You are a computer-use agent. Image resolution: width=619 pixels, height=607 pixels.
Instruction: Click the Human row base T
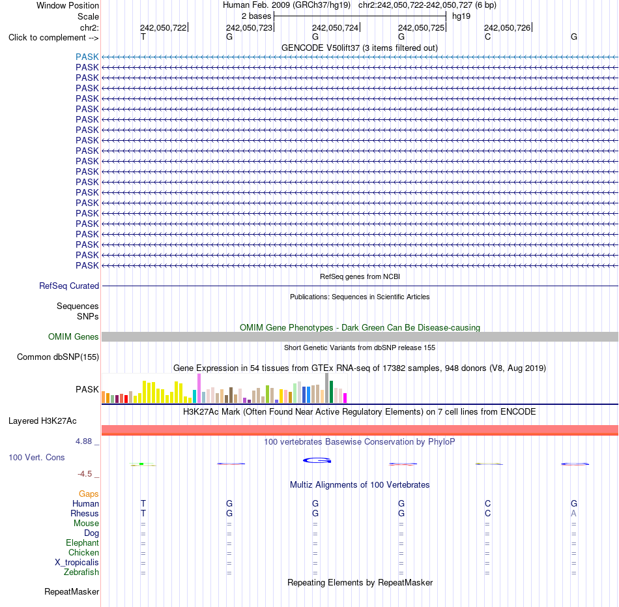click(143, 503)
